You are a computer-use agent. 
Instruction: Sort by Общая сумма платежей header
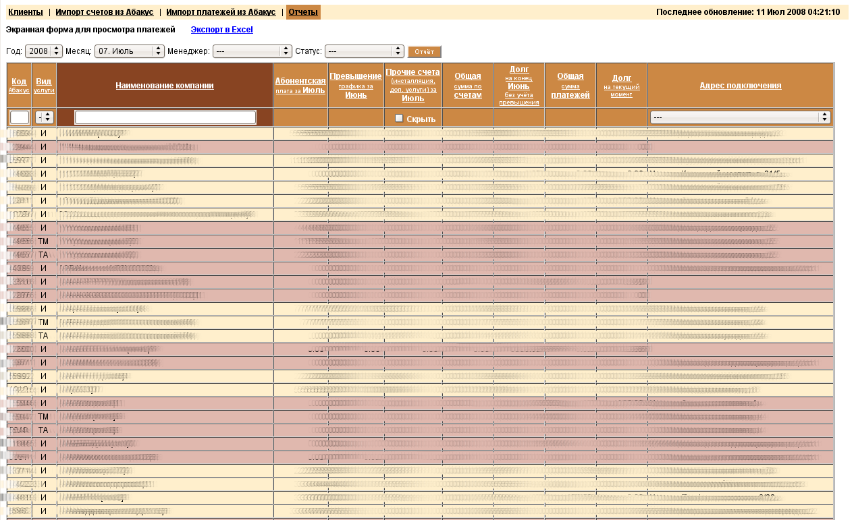click(x=570, y=85)
